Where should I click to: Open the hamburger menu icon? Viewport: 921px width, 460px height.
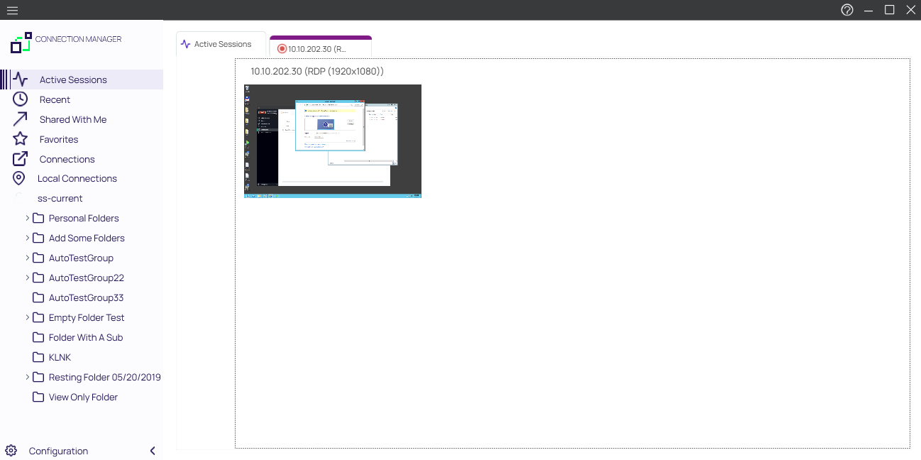click(12, 10)
